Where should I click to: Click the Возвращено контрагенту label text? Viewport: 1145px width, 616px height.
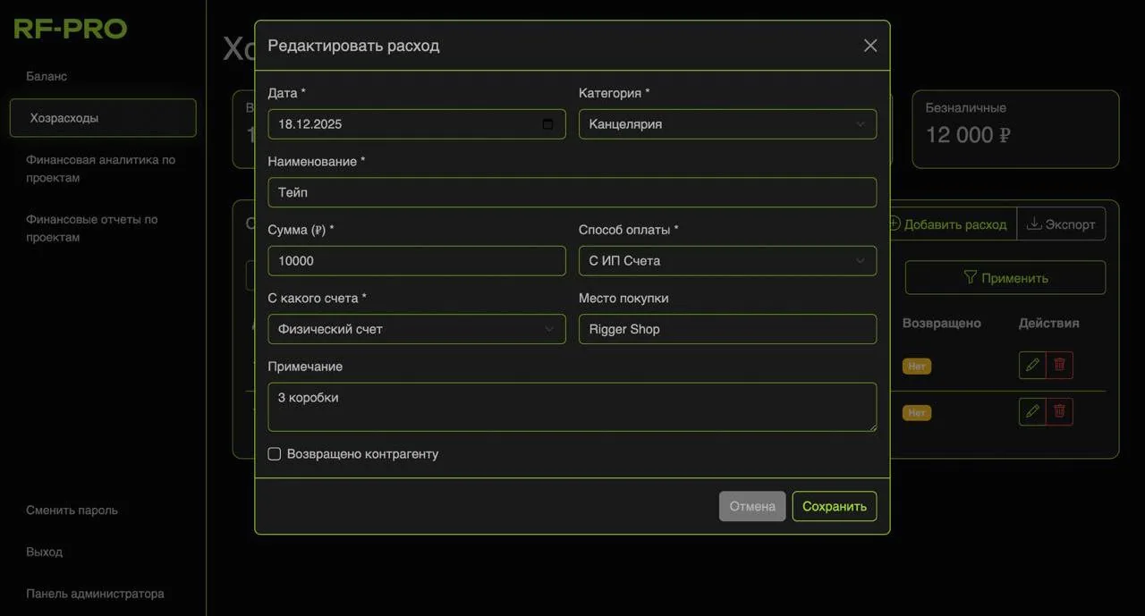click(x=362, y=454)
